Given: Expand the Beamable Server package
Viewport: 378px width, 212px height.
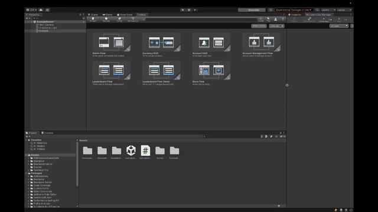Looking at the screenshot, I should (29, 183).
